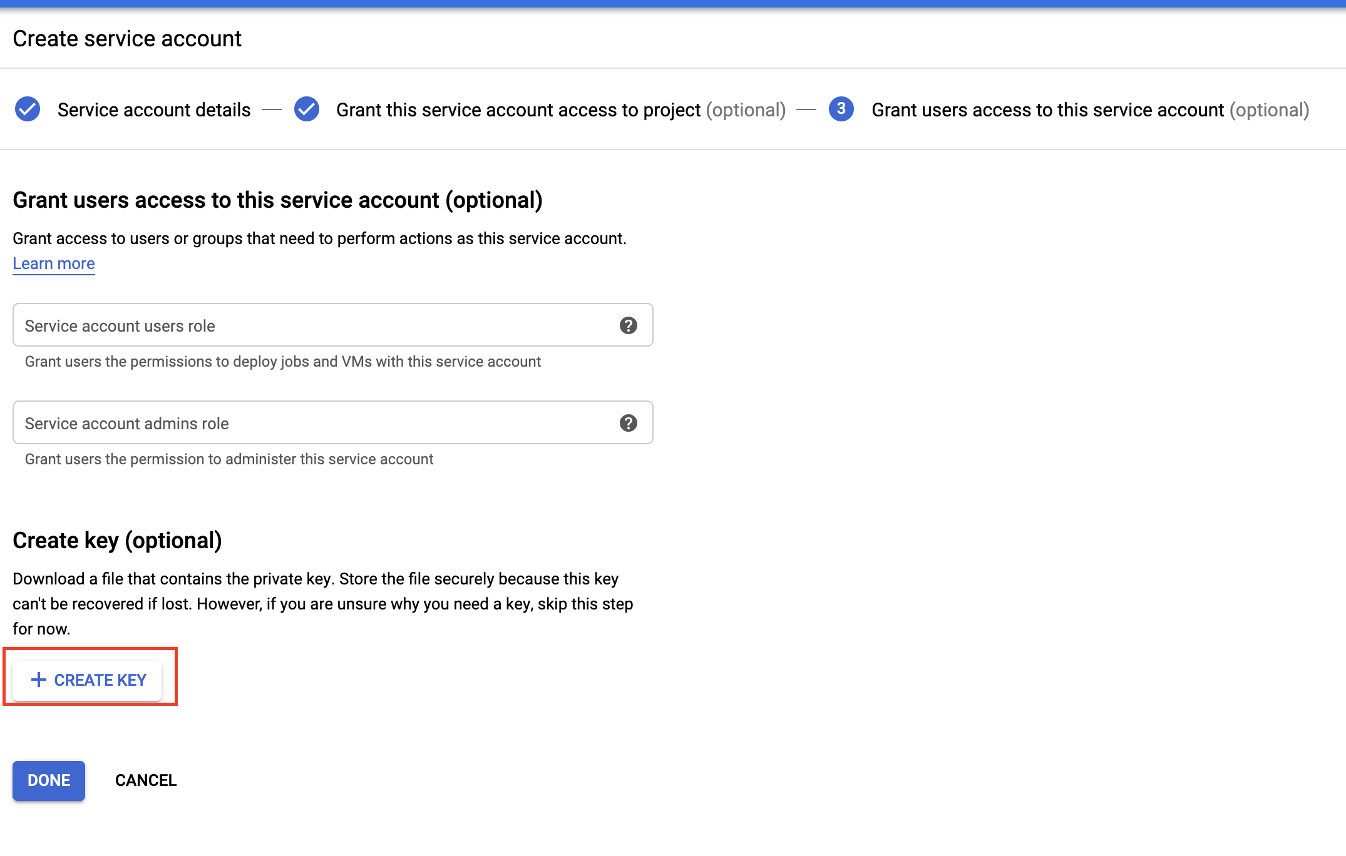The height and width of the screenshot is (856, 1346).
Task: Click the second step's completed checkmark icon
Action: [x=307, y=110]
